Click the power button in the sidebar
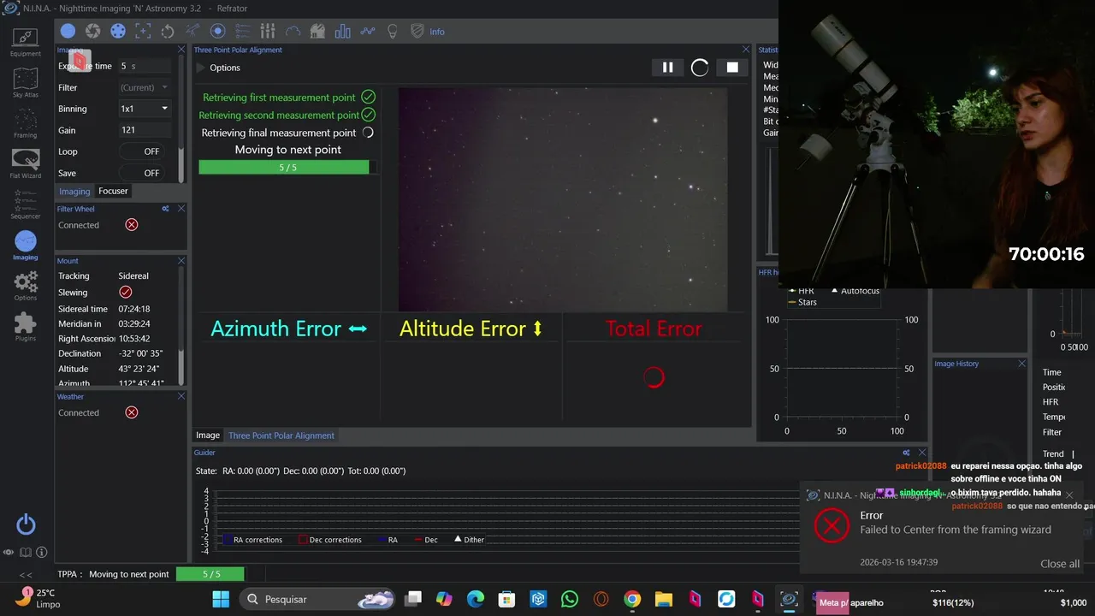The width and height of the screenshot is (1095, 616). click(26, 524)
